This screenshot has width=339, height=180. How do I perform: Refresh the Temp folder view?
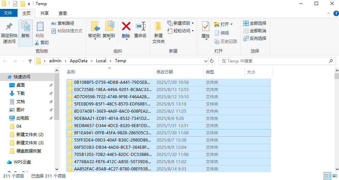click(x=212, y=61)
